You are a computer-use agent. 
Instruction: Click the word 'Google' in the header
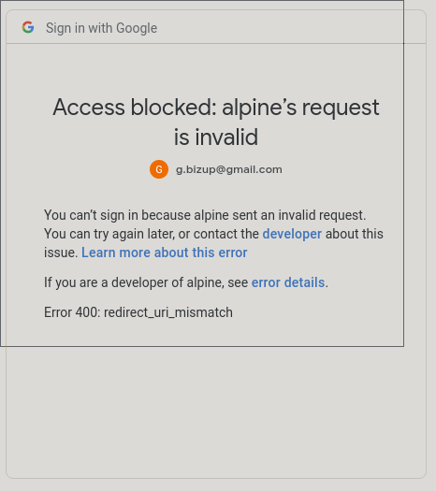click(x=137, y=28)
